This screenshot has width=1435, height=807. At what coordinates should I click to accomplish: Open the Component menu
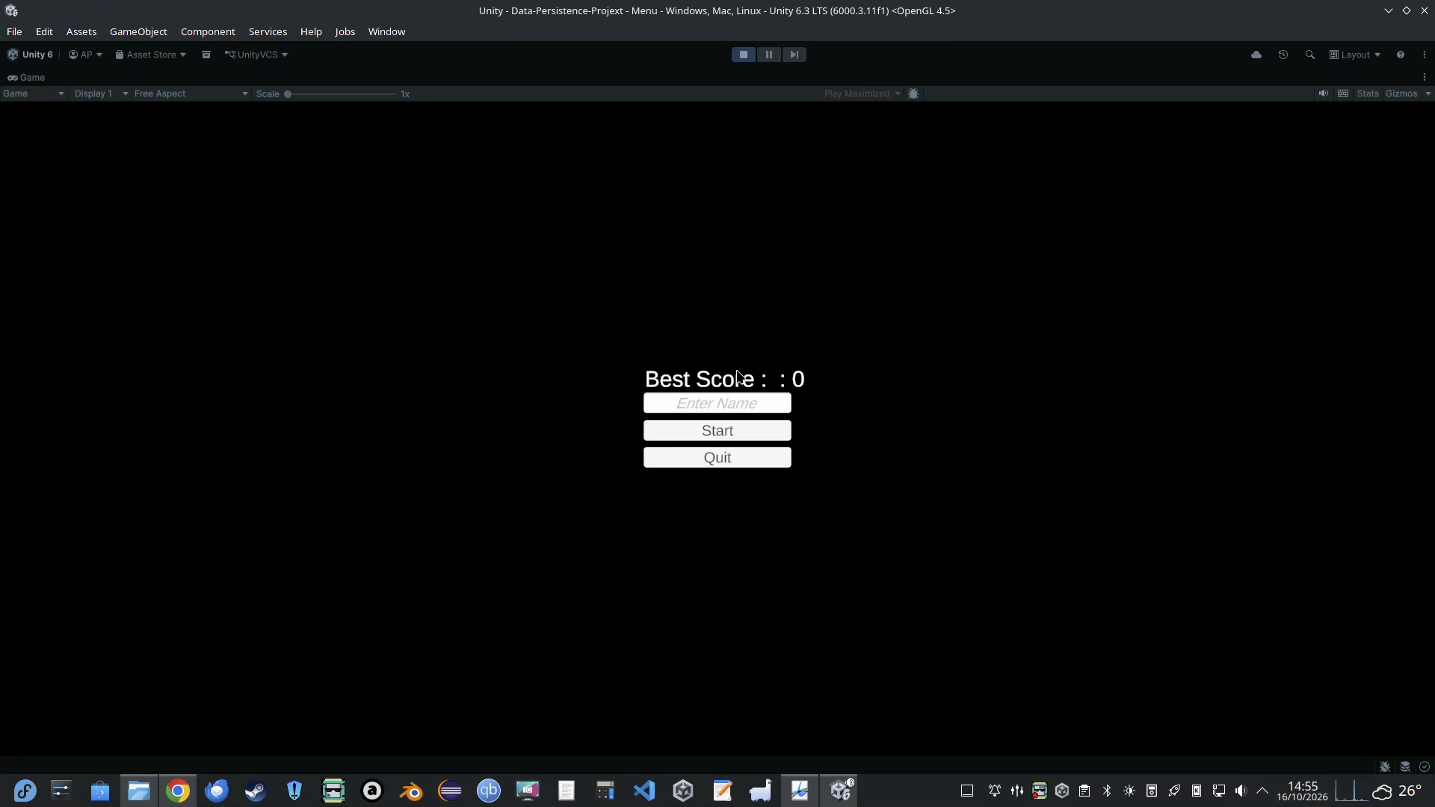click(x=208, y=31)
